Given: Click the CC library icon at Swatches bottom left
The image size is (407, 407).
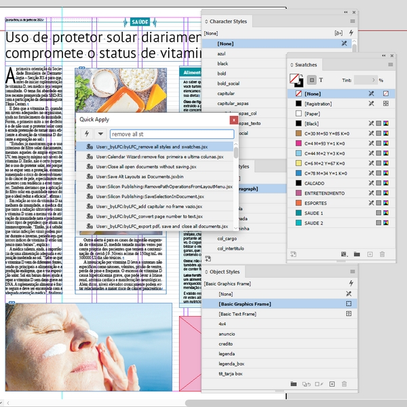Looking at the screenshot, I should click(x=293, y=254).
